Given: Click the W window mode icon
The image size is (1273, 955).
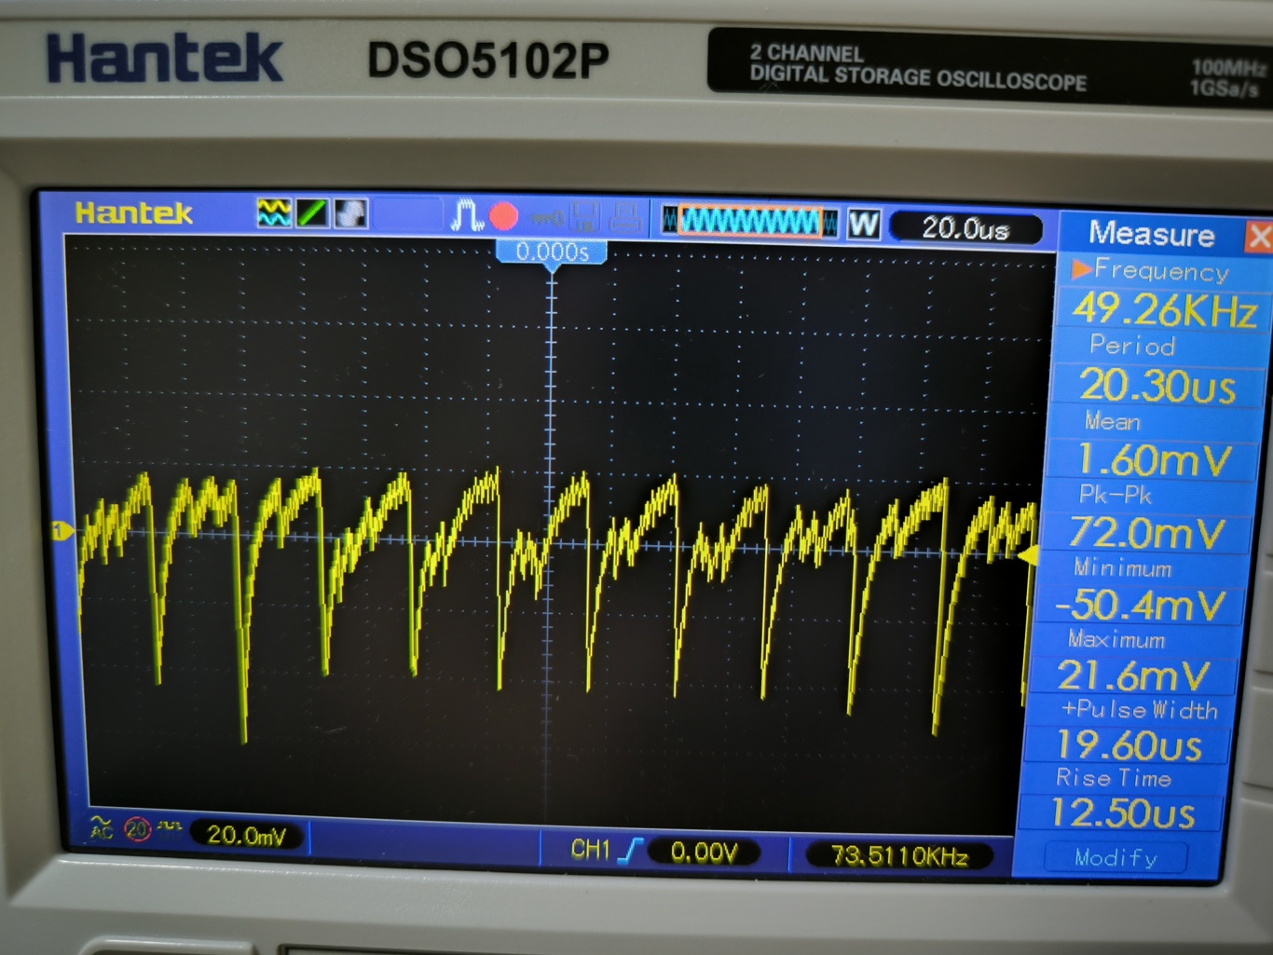Looking at the screenshot, I should coord(863,224).
